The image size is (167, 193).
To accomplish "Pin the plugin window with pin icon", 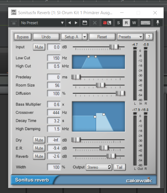I will point(158,23).
